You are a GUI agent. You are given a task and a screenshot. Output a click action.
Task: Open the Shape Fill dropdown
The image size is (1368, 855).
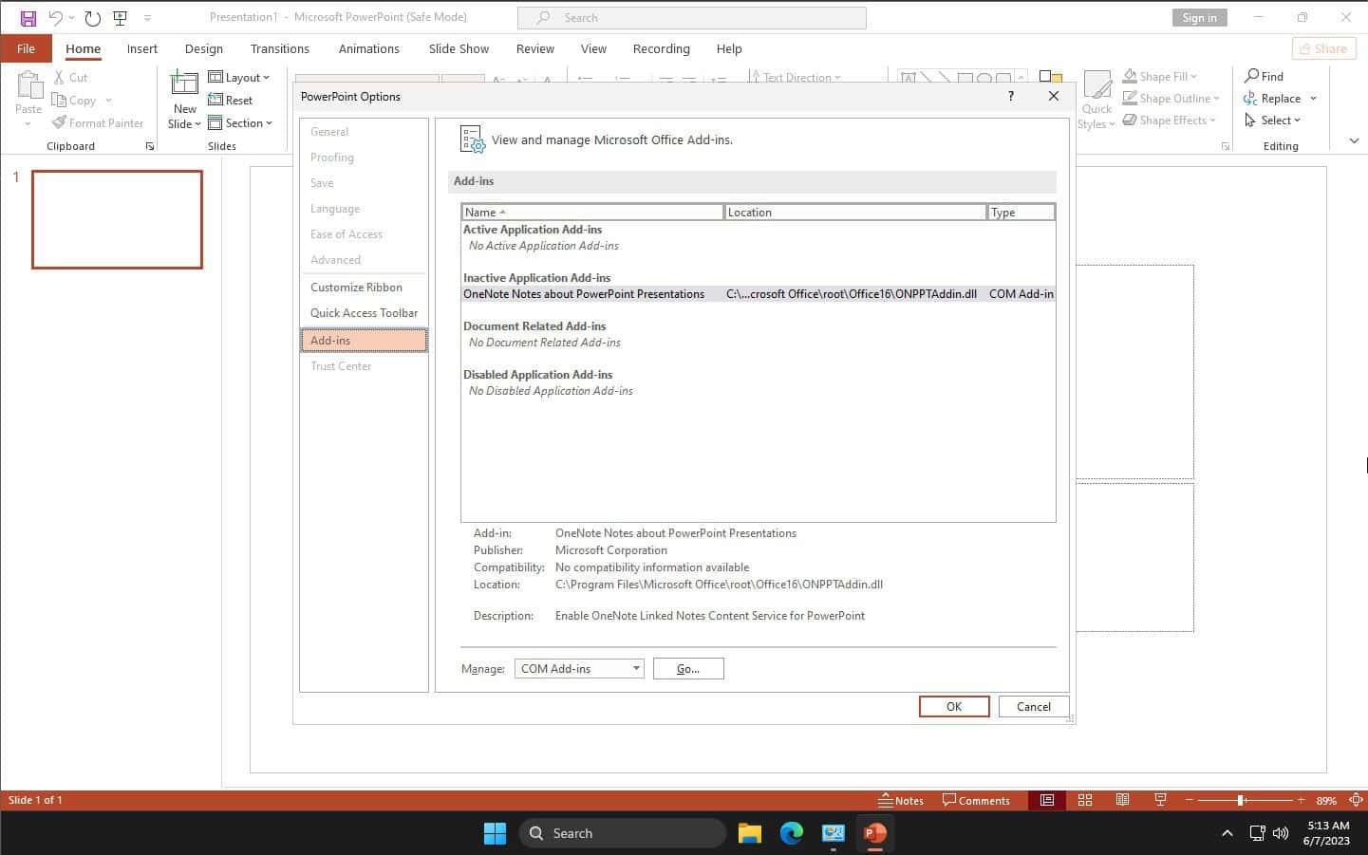point(1160,77)
